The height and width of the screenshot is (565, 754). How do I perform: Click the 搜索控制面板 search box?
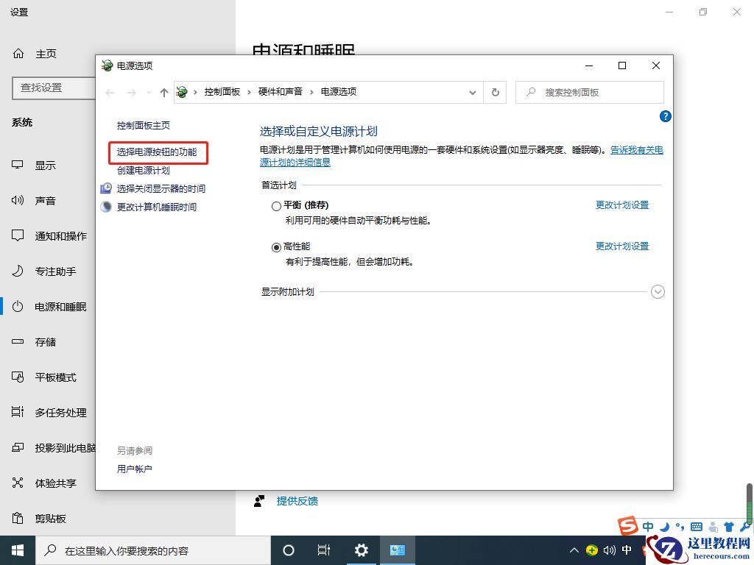589,92
